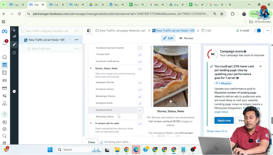Open account overview gauge icon
This screenshot has width=273, height=155.
5,57
